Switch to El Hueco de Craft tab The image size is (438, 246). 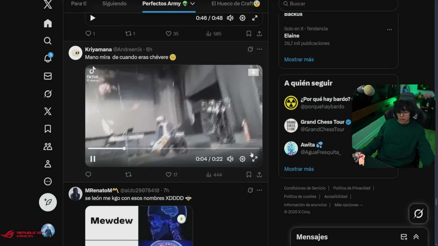236,3
